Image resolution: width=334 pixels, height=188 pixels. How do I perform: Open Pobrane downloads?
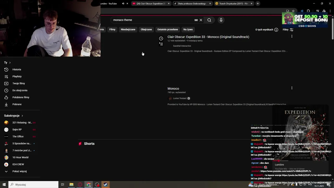click(20, 104)
